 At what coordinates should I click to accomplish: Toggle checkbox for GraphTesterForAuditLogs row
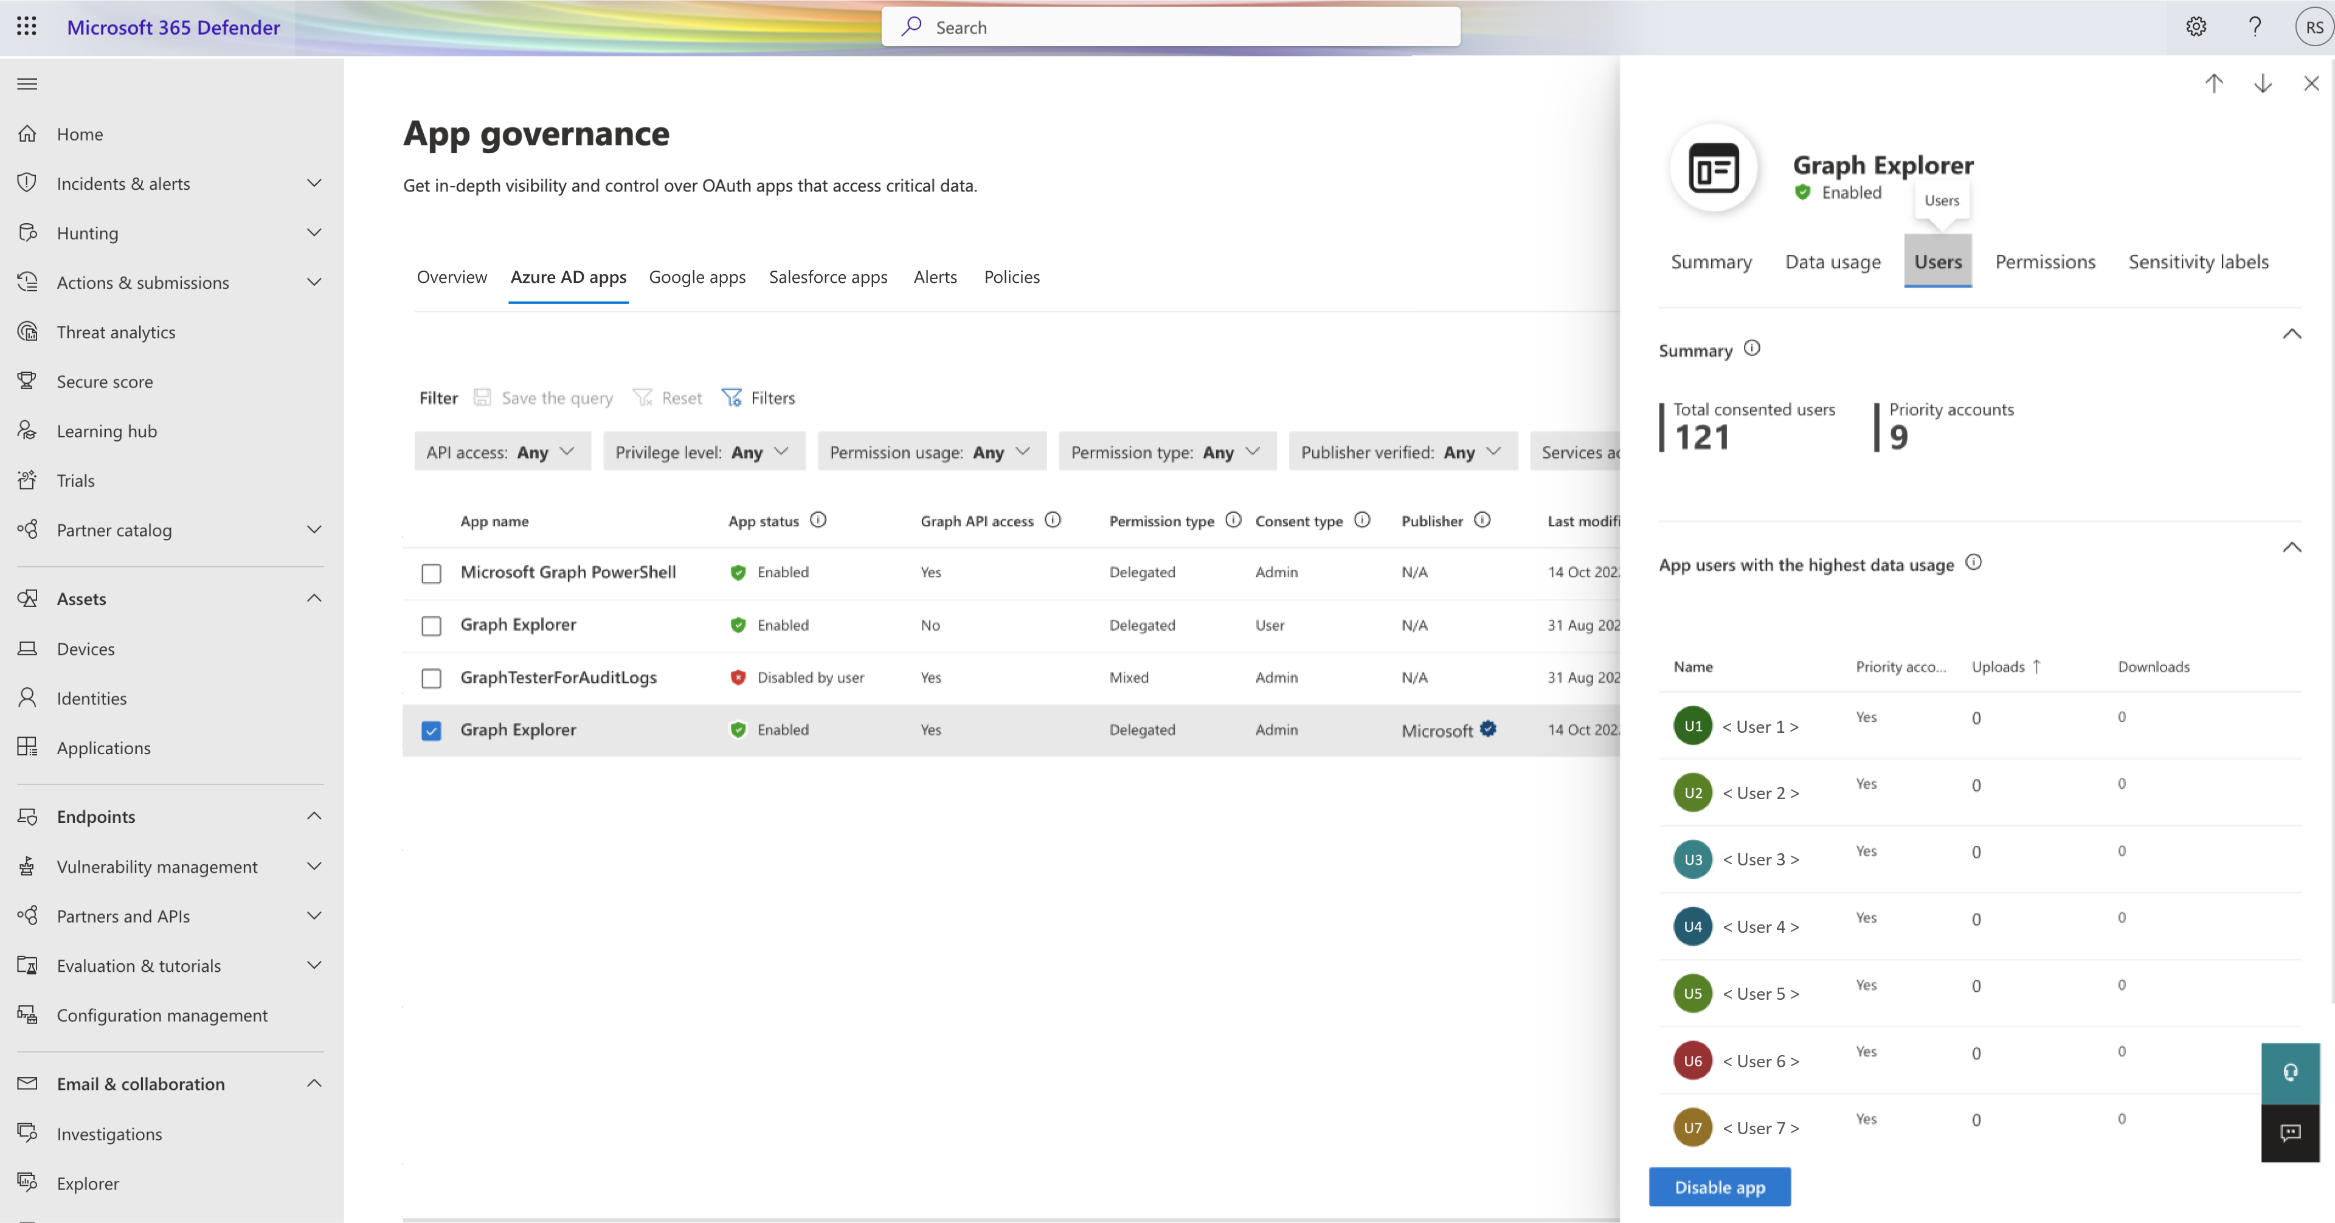pyautogui.click(x=431, y=676)
